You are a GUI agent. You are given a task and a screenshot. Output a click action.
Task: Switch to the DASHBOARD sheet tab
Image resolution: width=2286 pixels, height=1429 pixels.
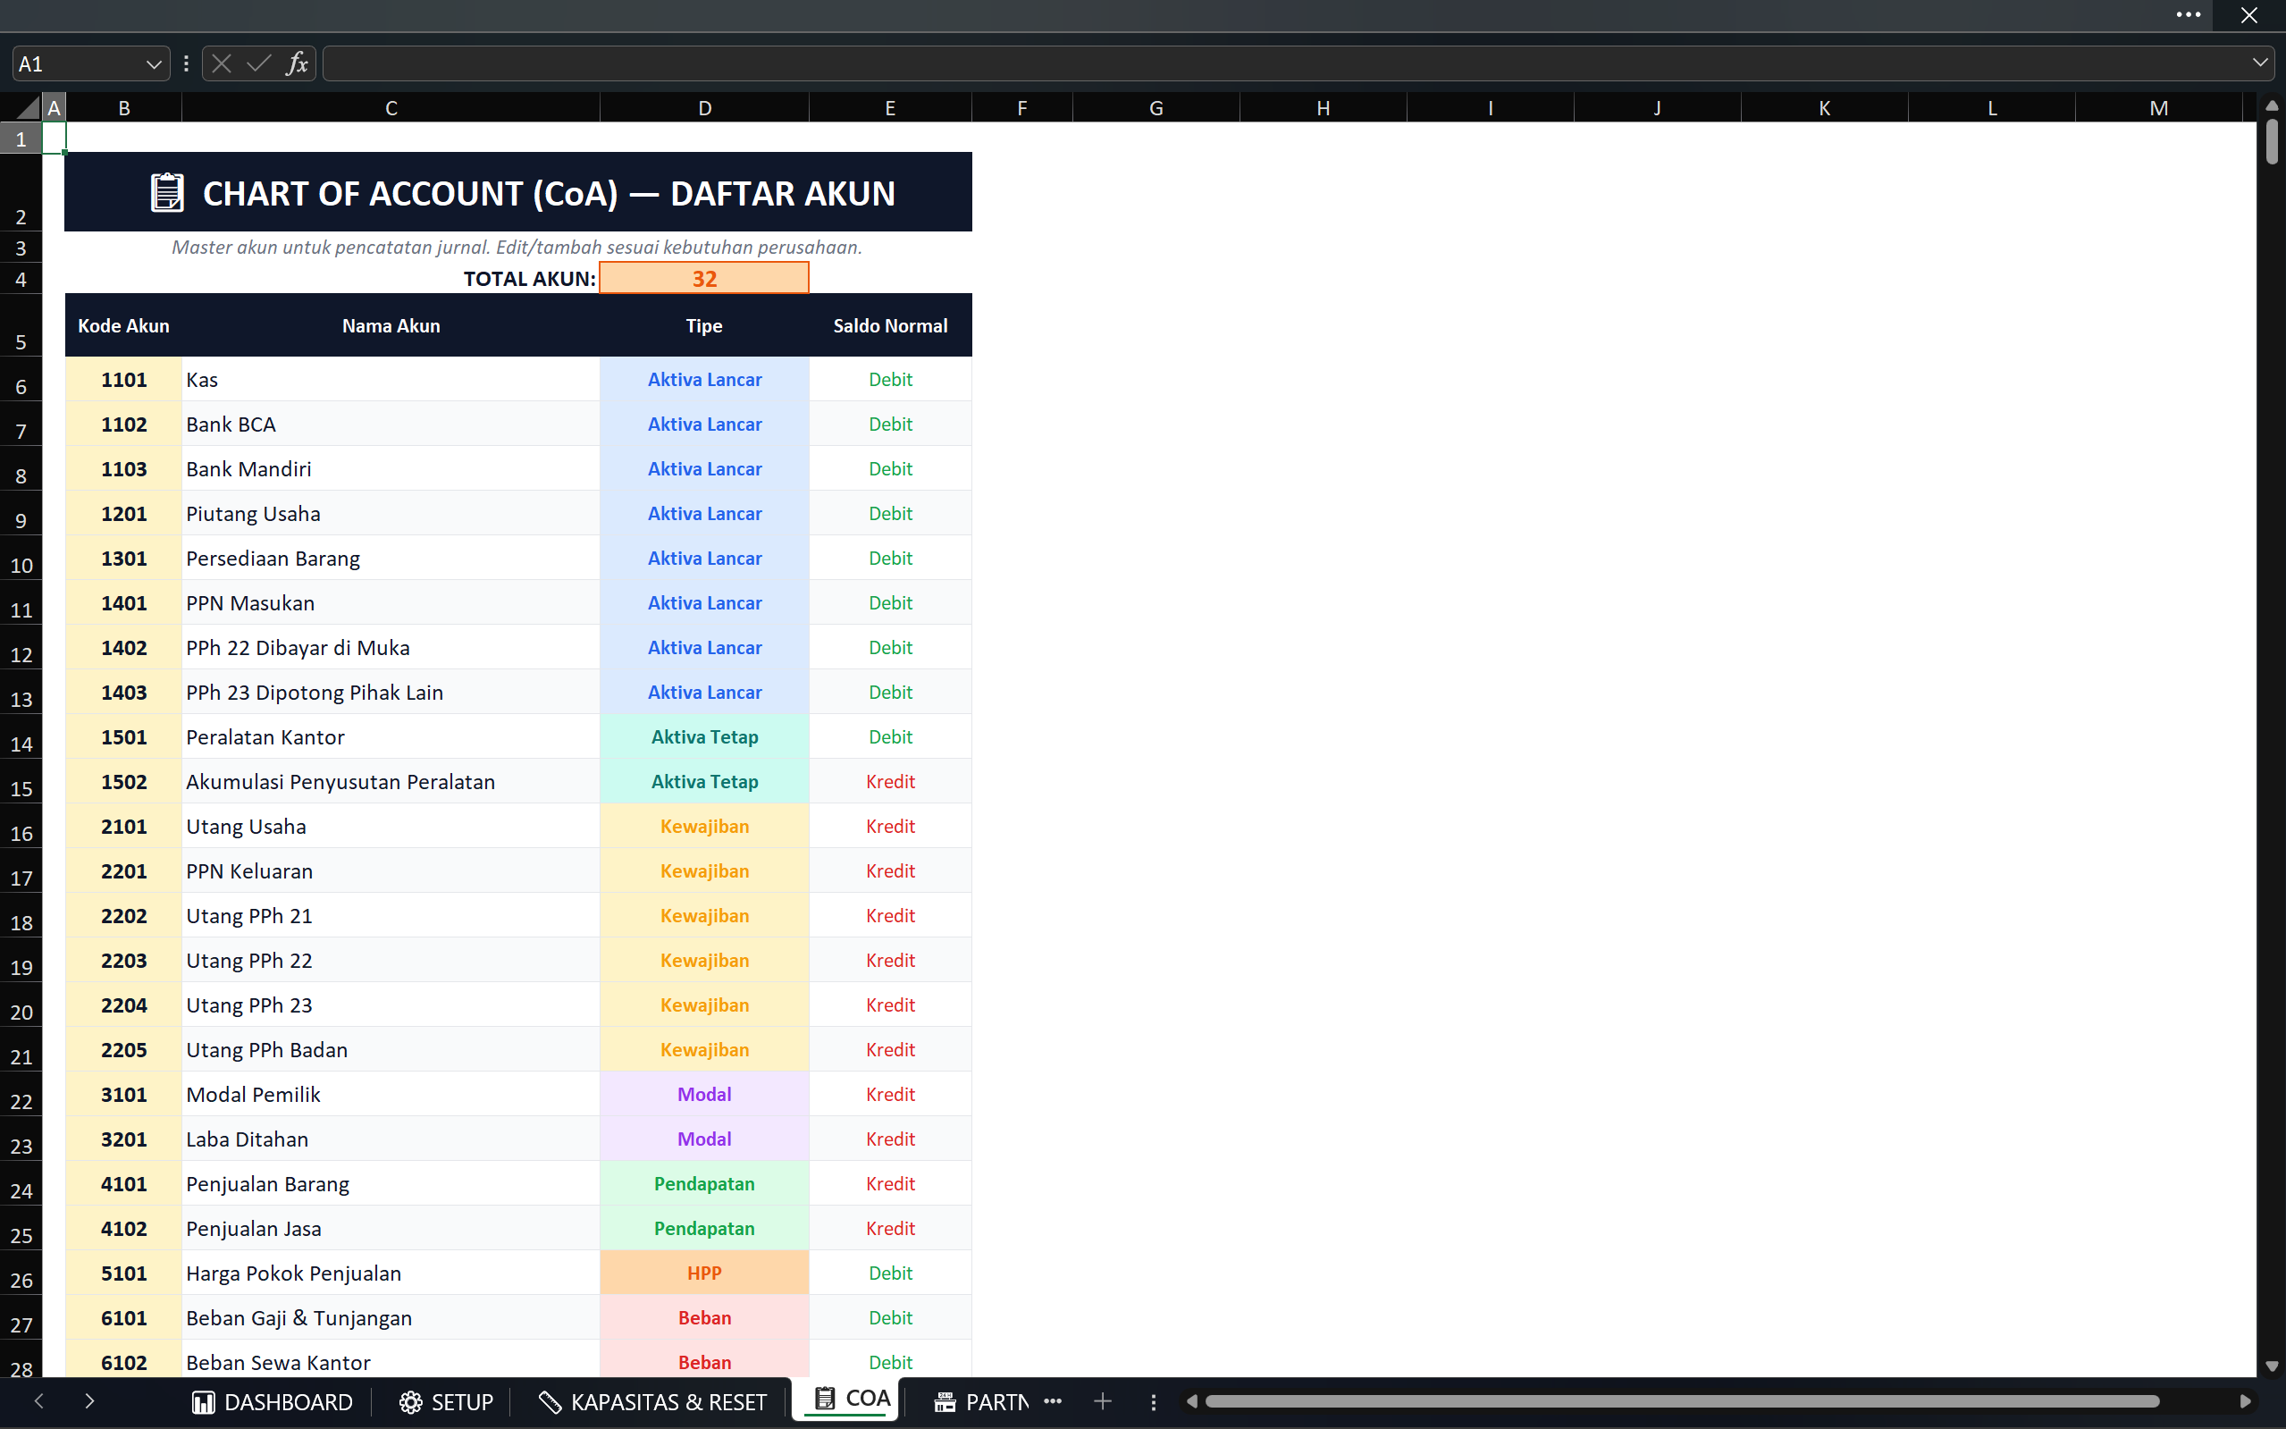point(273,1401)
